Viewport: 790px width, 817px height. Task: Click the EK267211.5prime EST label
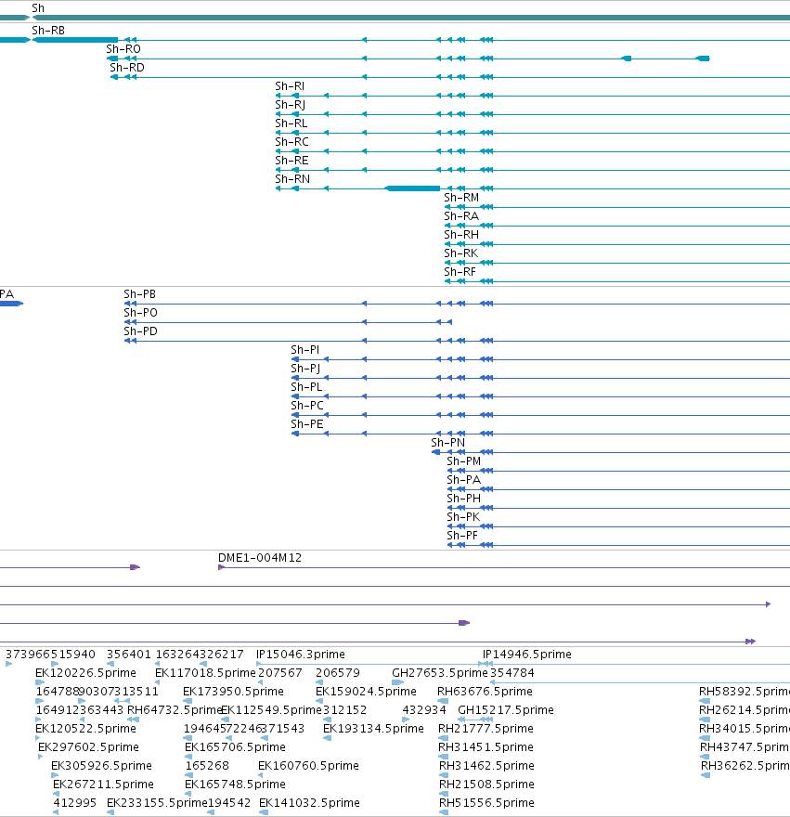(x=103, y=785)
